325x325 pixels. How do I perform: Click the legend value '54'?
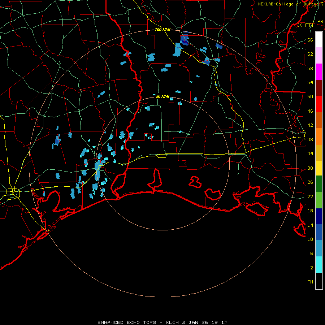(x=310, y=82)
